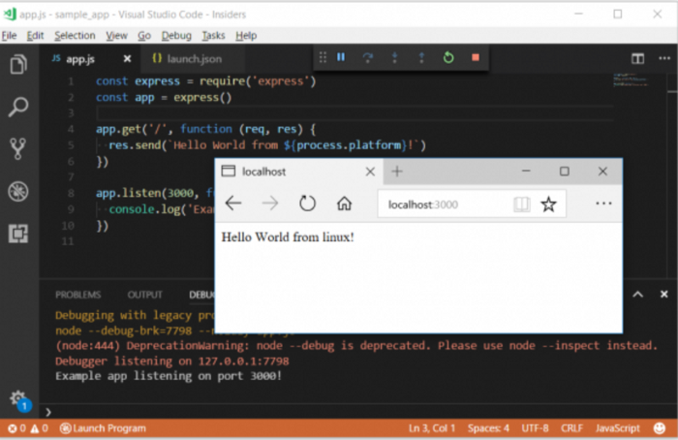678x440 pixels.
Task: Open the Search view in activity bar
Action: [x=18, y=107]
